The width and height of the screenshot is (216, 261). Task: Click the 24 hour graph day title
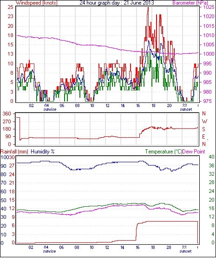coord(117,3)
